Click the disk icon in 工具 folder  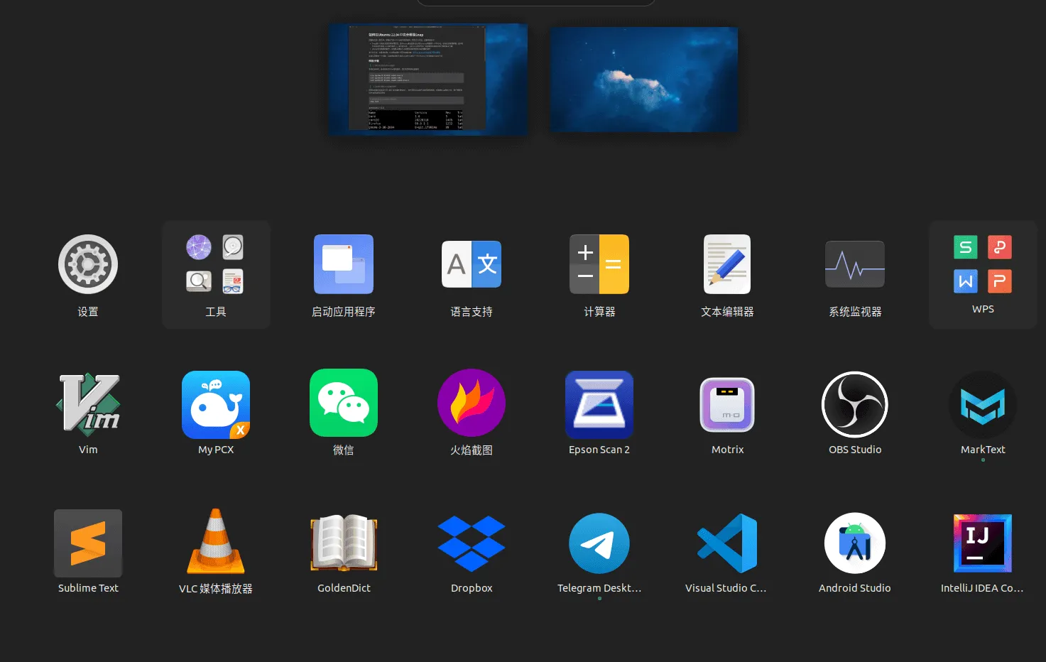pos(233,247)
